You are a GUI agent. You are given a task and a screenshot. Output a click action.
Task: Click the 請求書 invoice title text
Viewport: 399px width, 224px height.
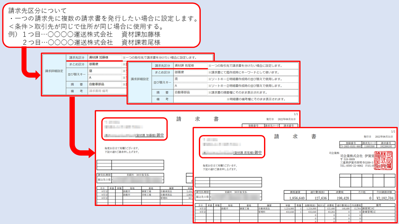[x=295, y=135]
